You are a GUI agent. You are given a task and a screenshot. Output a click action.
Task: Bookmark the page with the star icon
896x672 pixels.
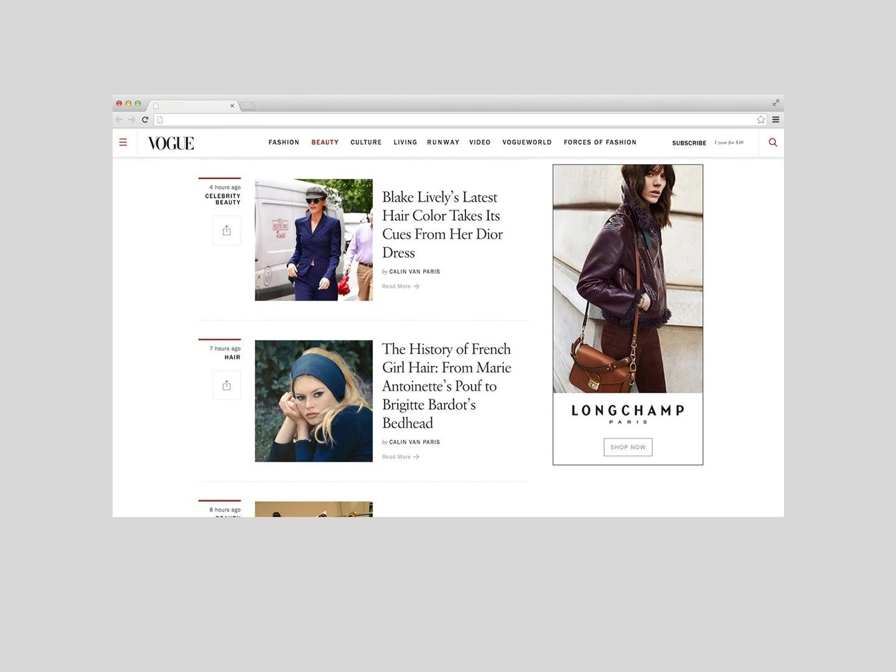coord(760,119)
